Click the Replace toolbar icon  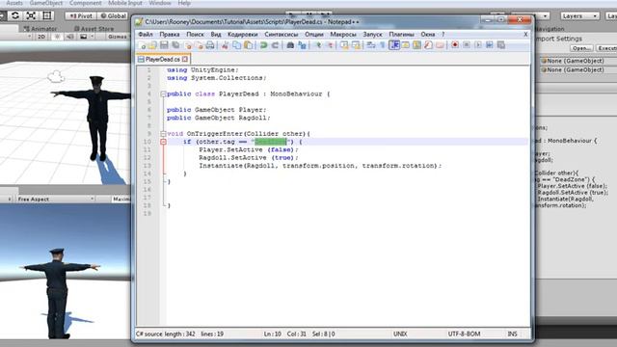pyautogui.click(x=302, y=45)
